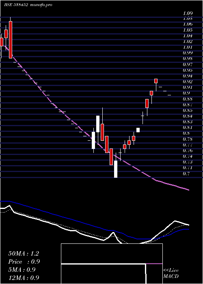Click the red candle at 0.88
This screenshot has width=203, height=284.
coord(147,103)
